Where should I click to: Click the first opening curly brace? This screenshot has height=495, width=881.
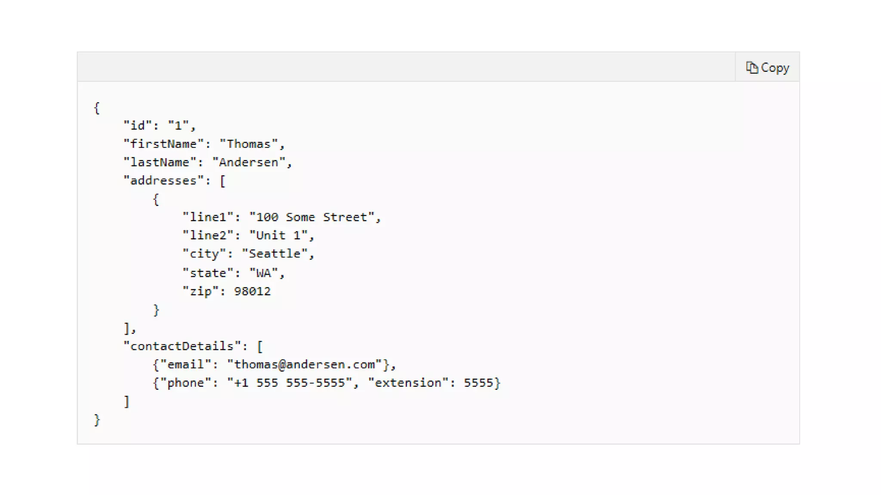(x=97, y=108)
